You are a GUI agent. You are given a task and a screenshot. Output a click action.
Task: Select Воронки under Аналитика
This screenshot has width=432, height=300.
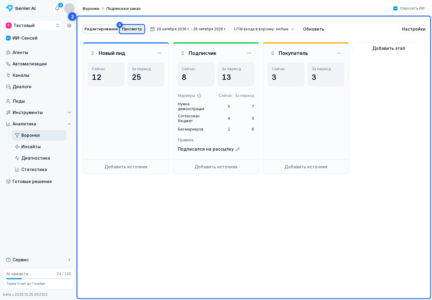click(x=39, y=135)
